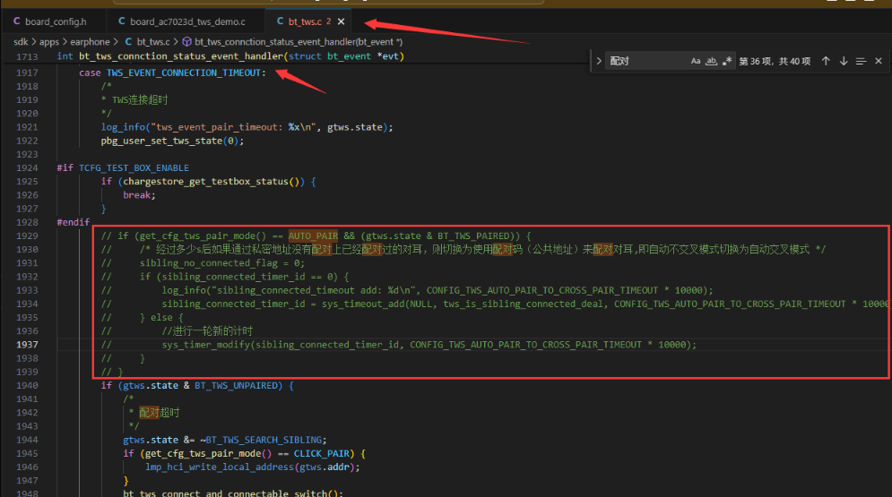The image size is (892, 497).
Task: Click line number 1917 in the gutter
Action: click(x=27, y=73)
